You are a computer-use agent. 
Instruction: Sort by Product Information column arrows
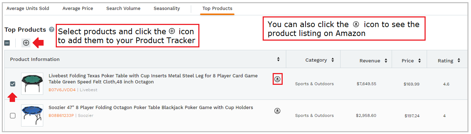pyautogui.click(x=278, y=60)
